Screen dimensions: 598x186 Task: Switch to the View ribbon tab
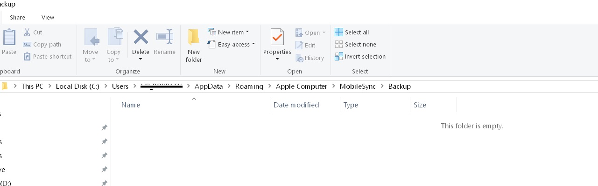pyautogui.click(x=48, y=17)
